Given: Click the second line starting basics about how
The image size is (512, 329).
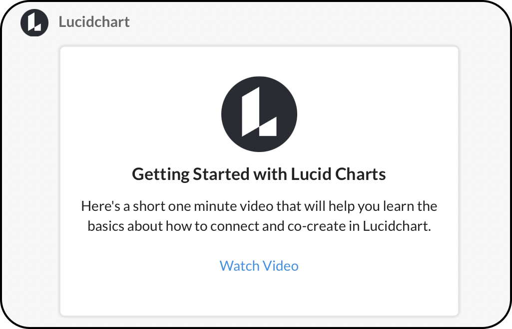Looking at the screenshot, I should pos(259,226).
